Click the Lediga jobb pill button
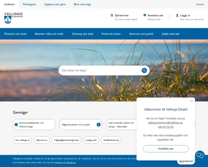Viewport: 208px width, 167px height. tap(91, 140)
